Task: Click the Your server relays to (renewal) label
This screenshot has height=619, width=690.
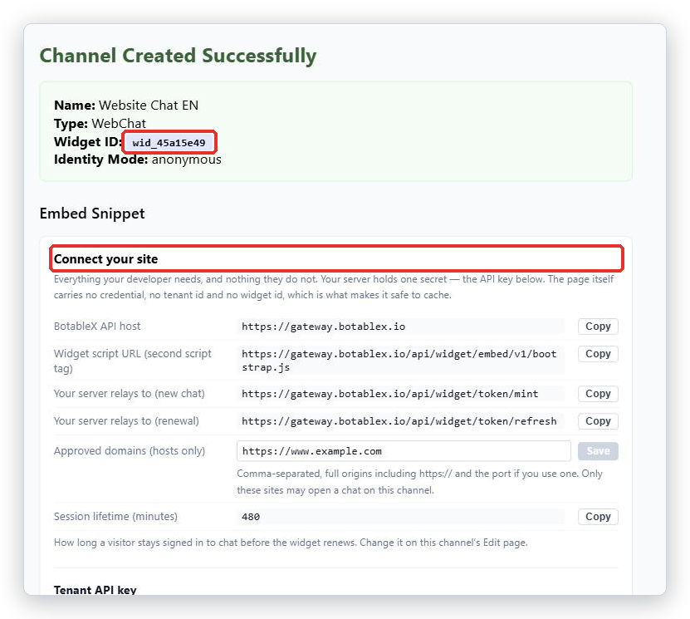Action: [126, 421]
